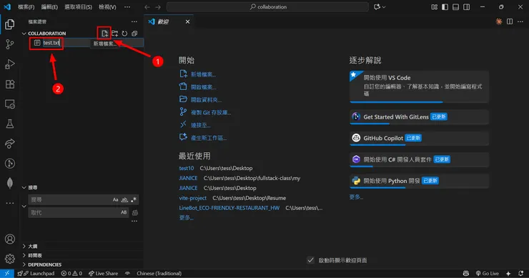Open the recent project test10
The image size is (529, 278).
tap(187, 168)
